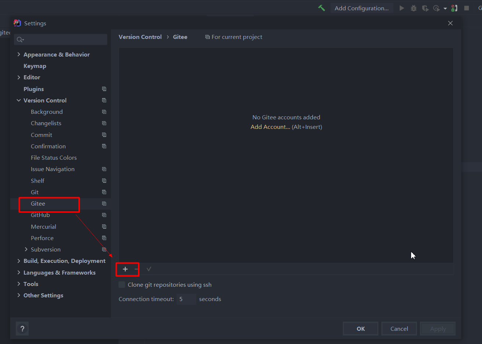Select Keymap in settings tree
482x344 pixels.
click(35, 66)
